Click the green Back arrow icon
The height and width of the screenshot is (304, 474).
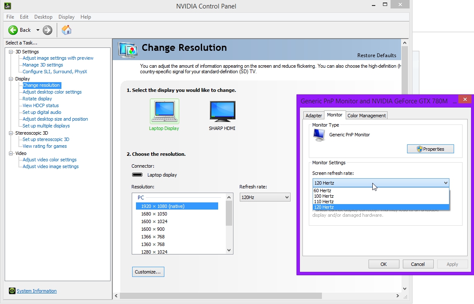tap(14, 30)
